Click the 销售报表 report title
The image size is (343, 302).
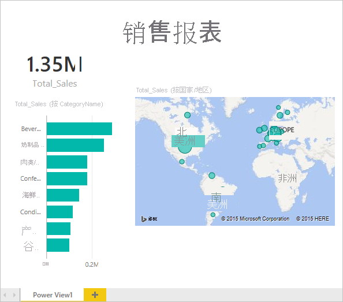click(x=172, y=32)
